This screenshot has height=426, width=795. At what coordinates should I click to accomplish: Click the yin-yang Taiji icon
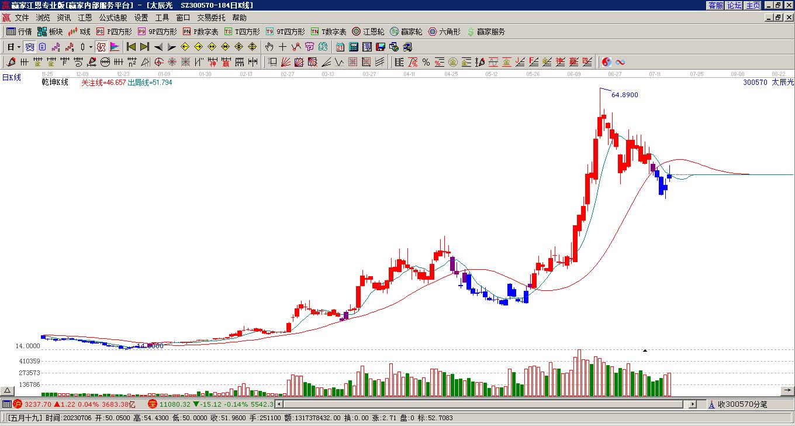[607, 62]
